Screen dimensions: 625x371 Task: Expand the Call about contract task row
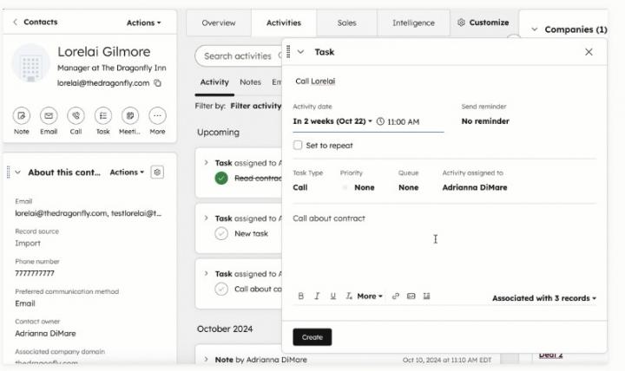206,273
